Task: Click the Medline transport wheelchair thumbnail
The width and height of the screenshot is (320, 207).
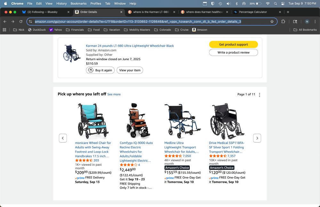Action: click(x=182, y=121)
